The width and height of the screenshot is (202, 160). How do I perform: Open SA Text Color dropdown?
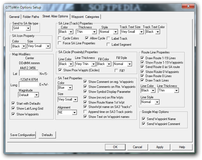[65, 88]
